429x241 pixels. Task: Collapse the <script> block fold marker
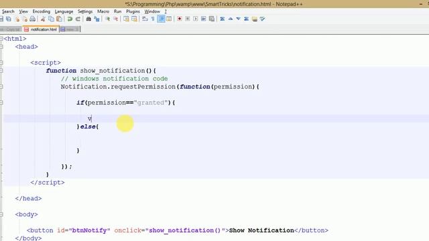click(1, 63)
